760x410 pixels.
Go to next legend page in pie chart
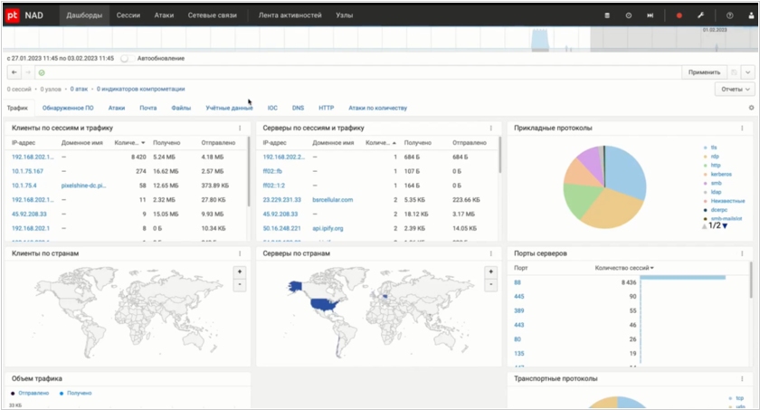pos(724,225)
